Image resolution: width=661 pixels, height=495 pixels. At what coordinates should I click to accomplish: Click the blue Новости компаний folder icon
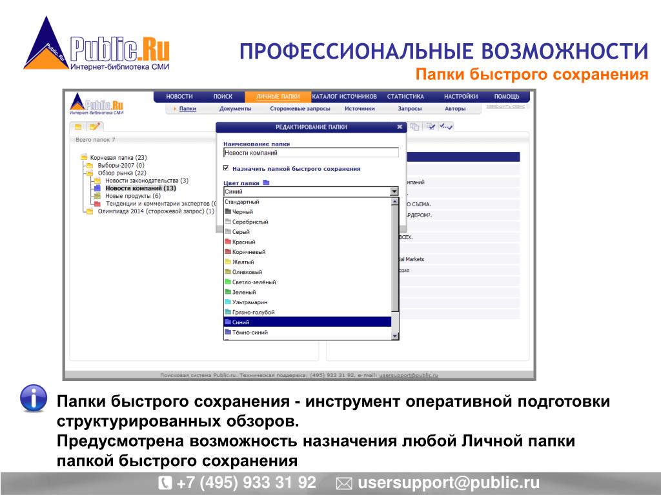[97, 188]
